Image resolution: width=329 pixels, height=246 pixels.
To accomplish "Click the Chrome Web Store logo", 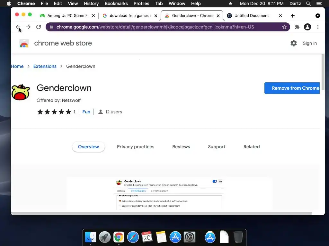I will pos(24,43).
